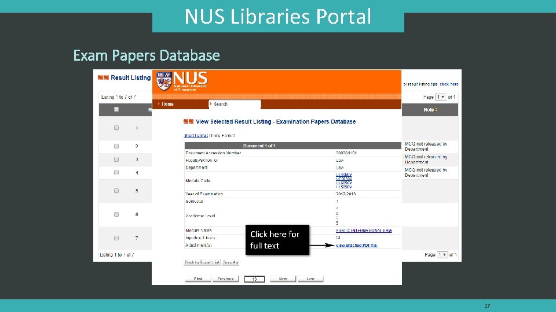Viewport: 556px width, 312px height.
Task: Go to Next document
Action: coord(283,278)
